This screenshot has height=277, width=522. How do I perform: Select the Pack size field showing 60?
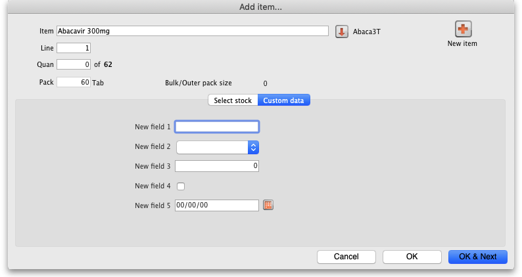[x=74, y=83]
